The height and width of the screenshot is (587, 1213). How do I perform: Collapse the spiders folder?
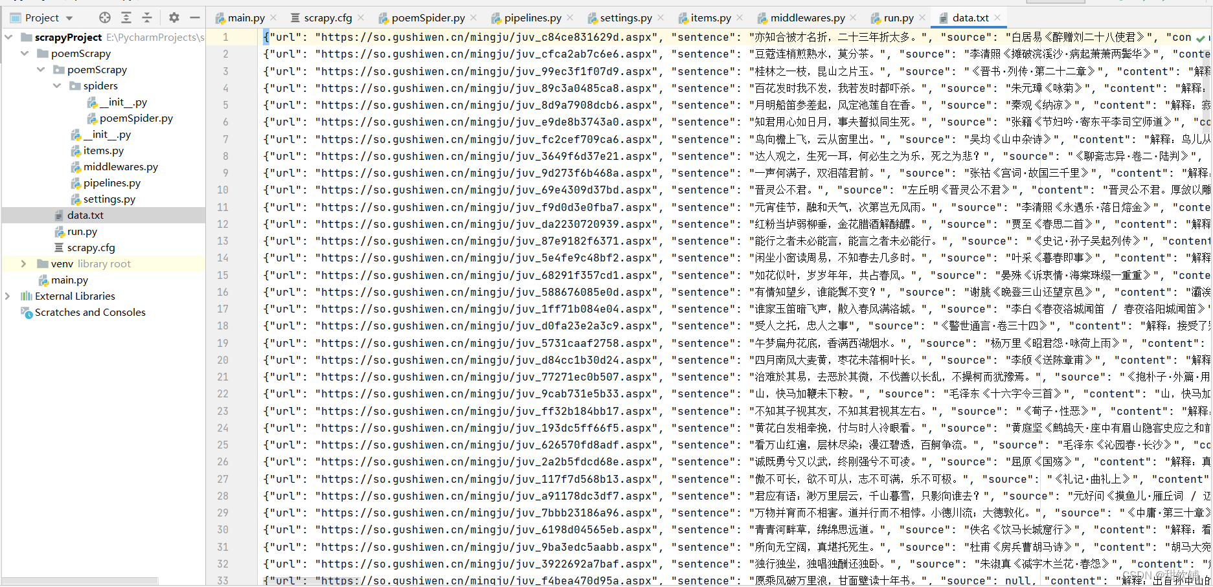(x=57, y=85)
